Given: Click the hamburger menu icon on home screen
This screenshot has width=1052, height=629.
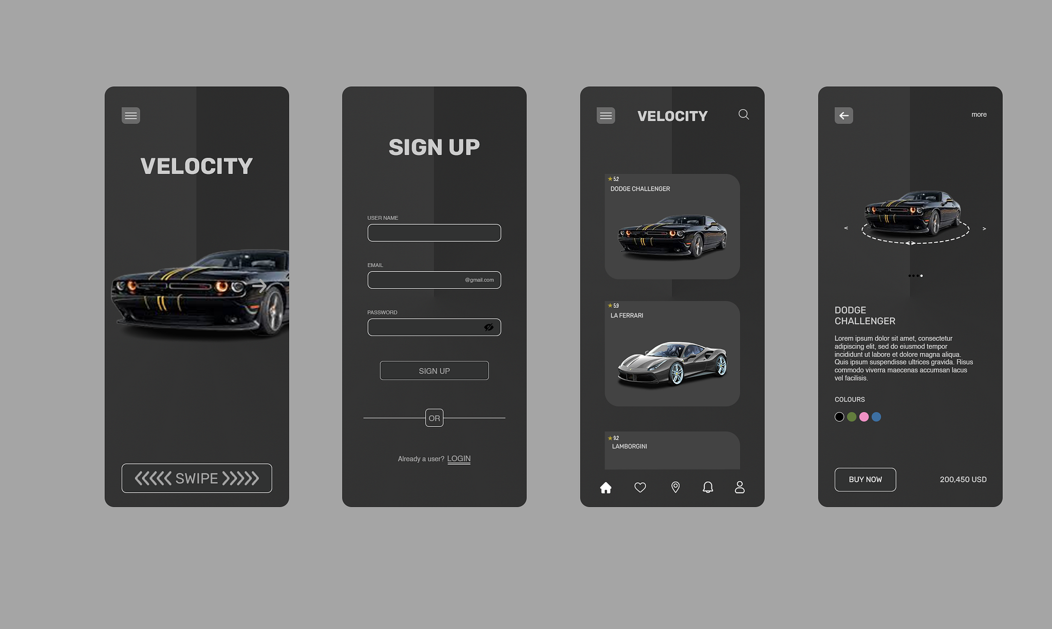Looking at the screenshot, I should (130, 115).
